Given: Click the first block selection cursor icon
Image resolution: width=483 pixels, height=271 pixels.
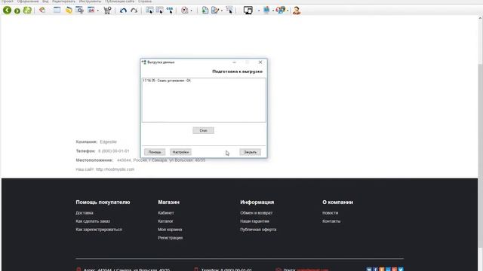Looking at the screenshot, I should [x=149, y=10].
